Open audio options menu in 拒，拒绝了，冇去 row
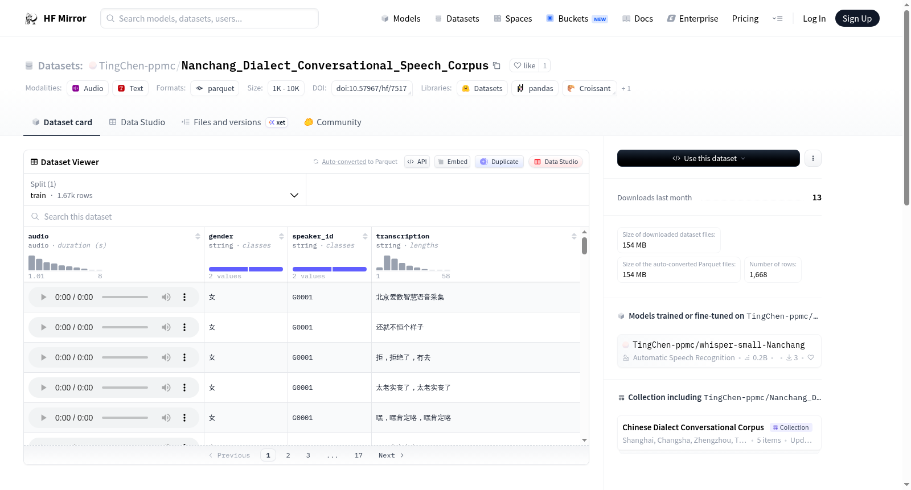 point(184,357)
